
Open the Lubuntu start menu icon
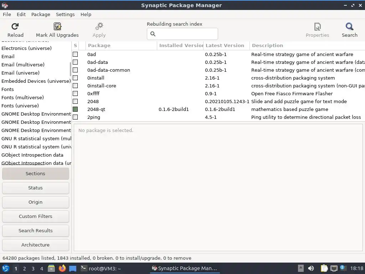pos(6,268)
